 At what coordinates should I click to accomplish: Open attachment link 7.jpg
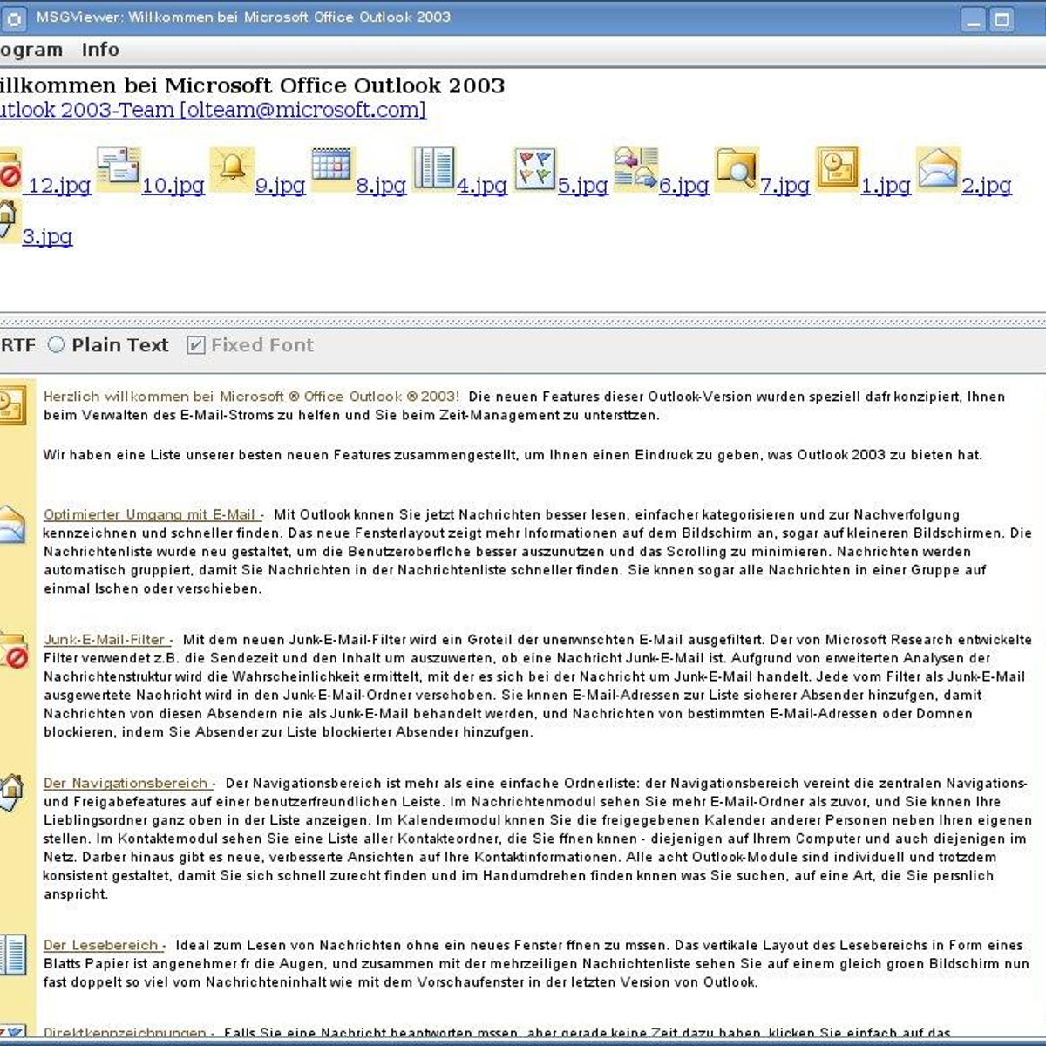784,185
